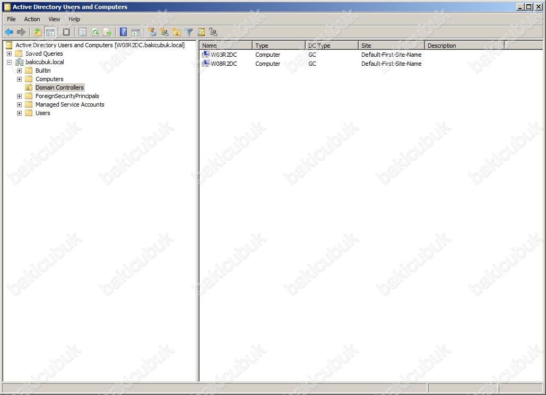
Task: Select the W03R2DC row name
Action: (224, 55)
